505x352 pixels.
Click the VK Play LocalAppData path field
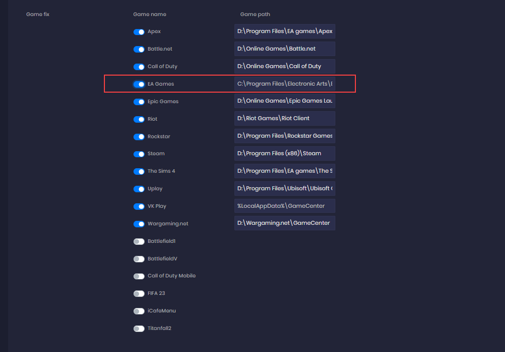pos(285,206)
